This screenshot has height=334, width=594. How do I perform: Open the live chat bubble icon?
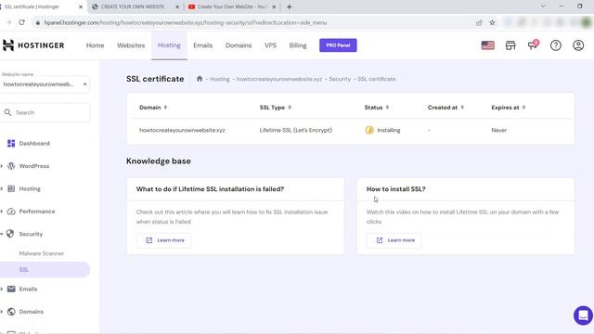583,315
